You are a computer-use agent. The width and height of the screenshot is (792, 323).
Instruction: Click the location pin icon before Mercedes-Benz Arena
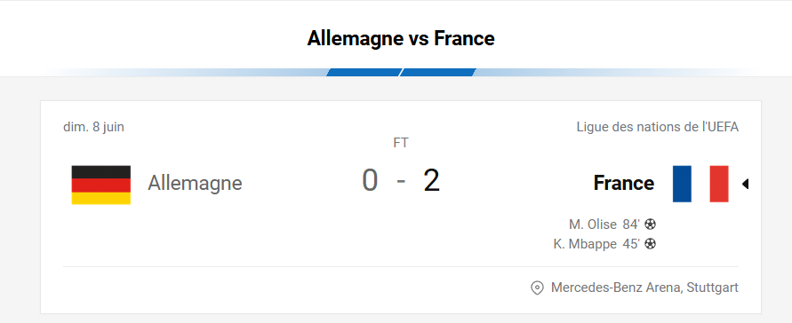[536, 288]
